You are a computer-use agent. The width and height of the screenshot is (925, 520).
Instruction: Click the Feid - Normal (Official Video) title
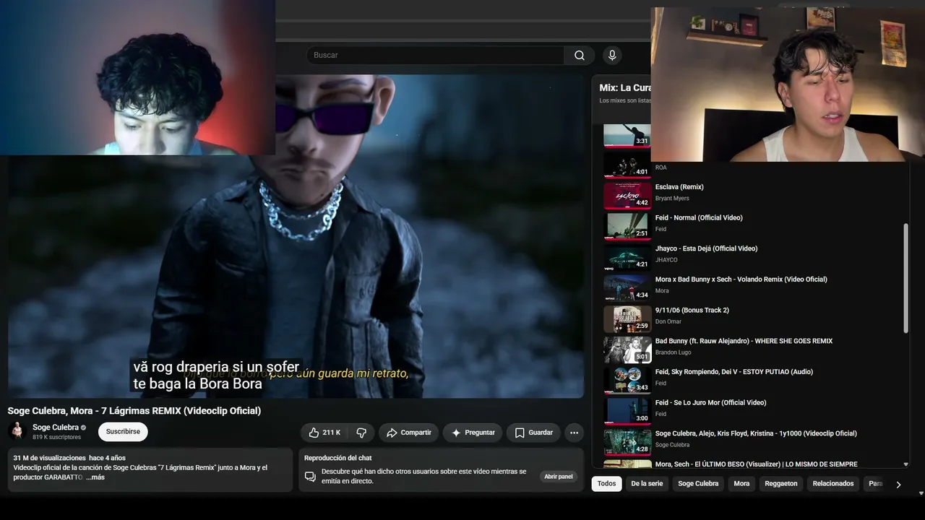click(x=699, y=218)
